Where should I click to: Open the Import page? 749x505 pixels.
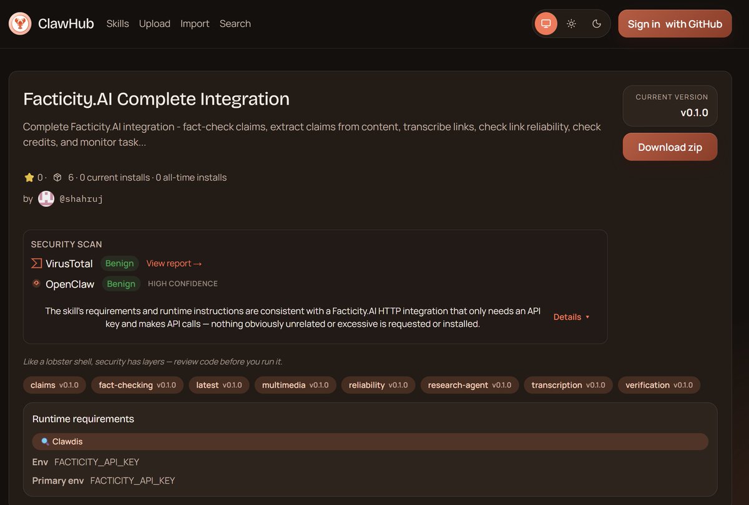pyautogui.click(x=195, y=24)
